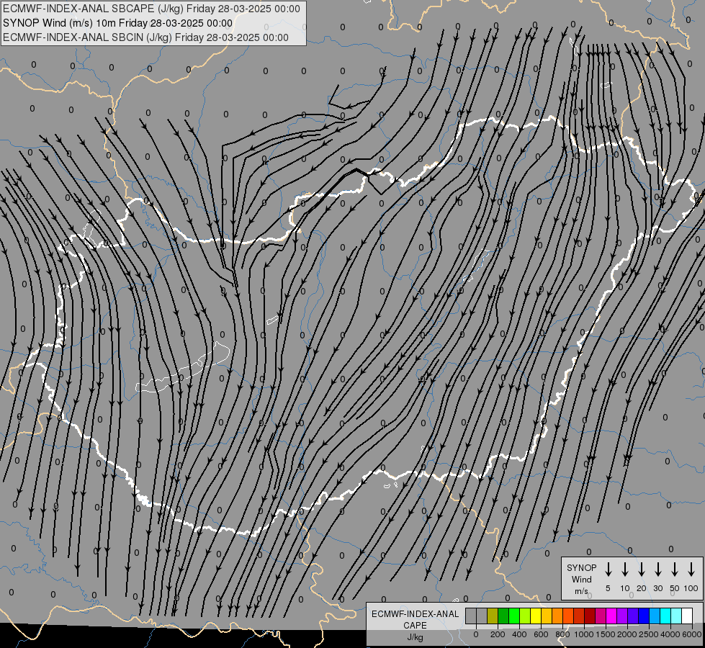Click the 100 m/s label in wind legend
The height and width of the screenshot is (648, 705).
tap(691, 588)
